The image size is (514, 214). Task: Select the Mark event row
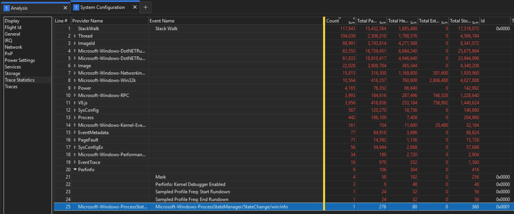161,177
